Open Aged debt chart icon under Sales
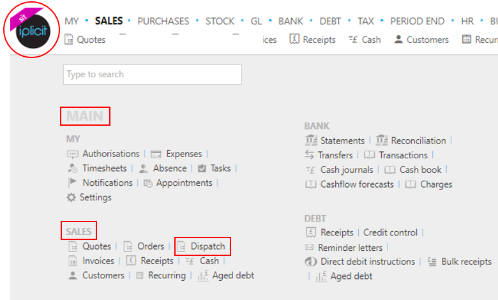Image resolution: width=498 pixels, height=300 pixels. point(202,275)
